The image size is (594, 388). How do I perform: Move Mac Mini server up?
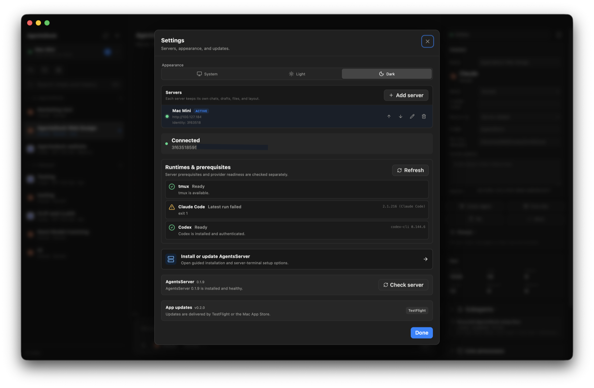pos(389,116)
